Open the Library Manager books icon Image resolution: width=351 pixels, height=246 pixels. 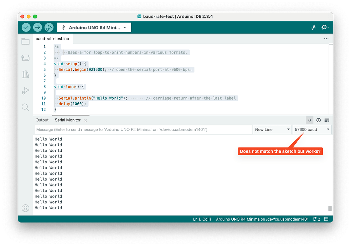25,74
